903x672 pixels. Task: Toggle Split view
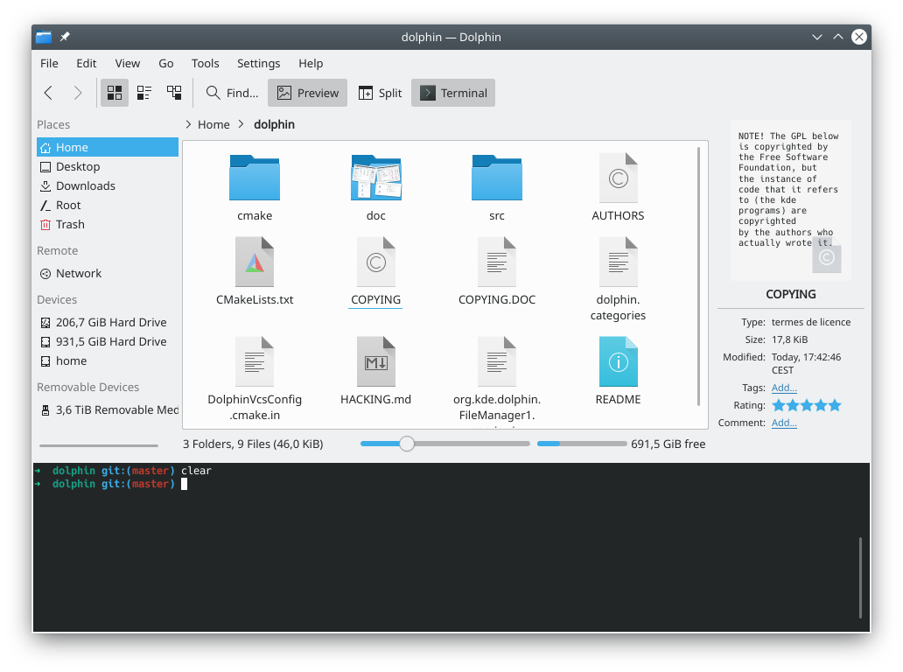pyautogui.click(x=380, y=93)
